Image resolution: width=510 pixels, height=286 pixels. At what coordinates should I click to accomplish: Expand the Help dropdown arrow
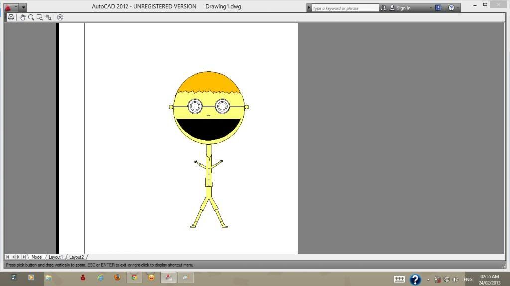pyautogui.click(x=458, y=8)
